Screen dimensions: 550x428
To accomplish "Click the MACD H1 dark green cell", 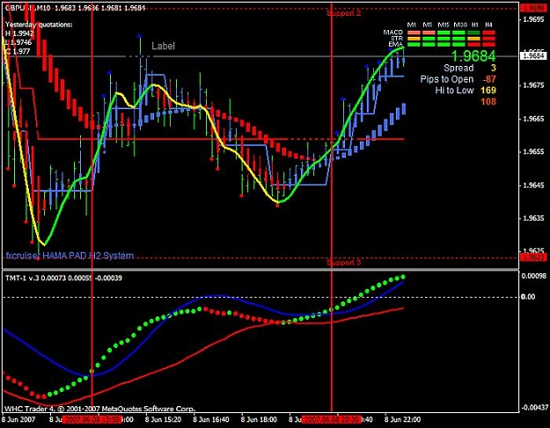I will coord(473,33).
